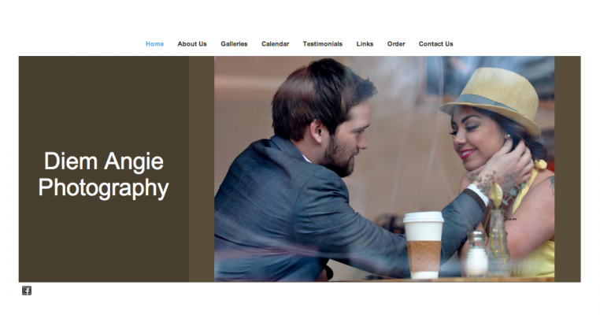
Task: Open the Calendar page
Action: pyautogui.click(x=275, y=44)
